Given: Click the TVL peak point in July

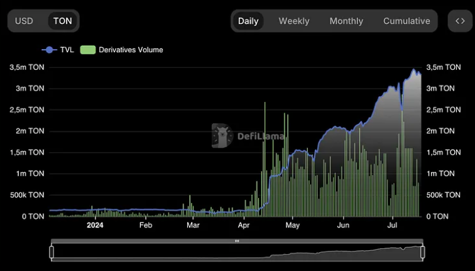Looking at the screenshot, I should point(413,70).
